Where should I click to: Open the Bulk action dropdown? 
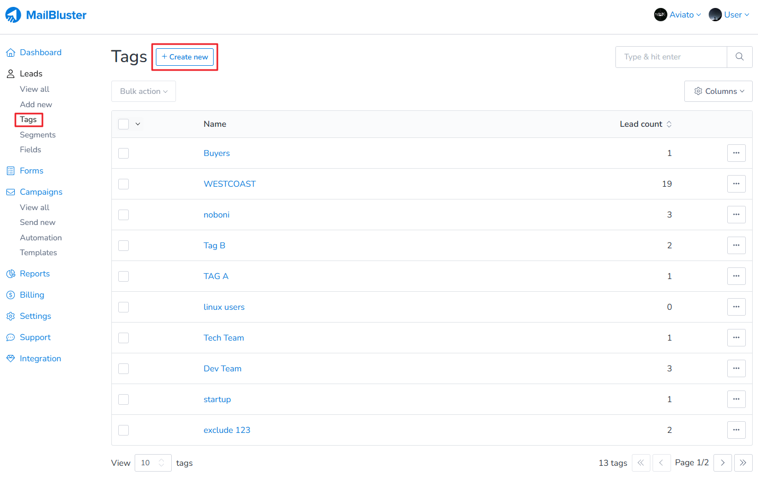144,91
